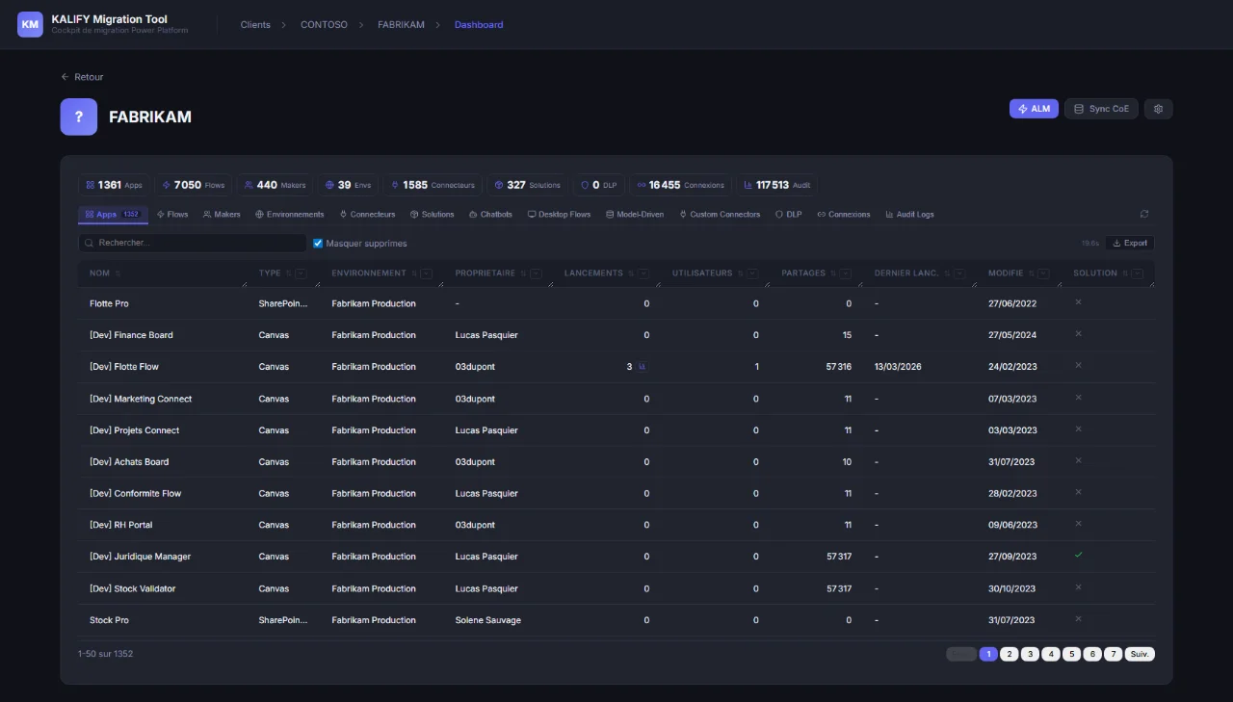Click the Suiv. next page button

coord(1140,654)
